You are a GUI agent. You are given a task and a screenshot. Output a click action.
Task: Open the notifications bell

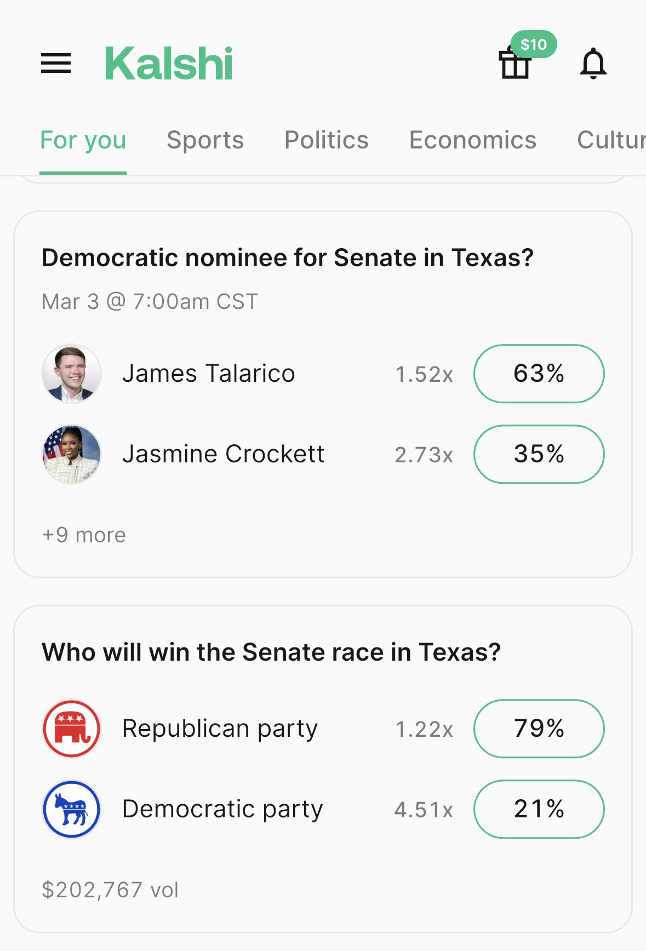pyautogui.click(x=593, y=64)
